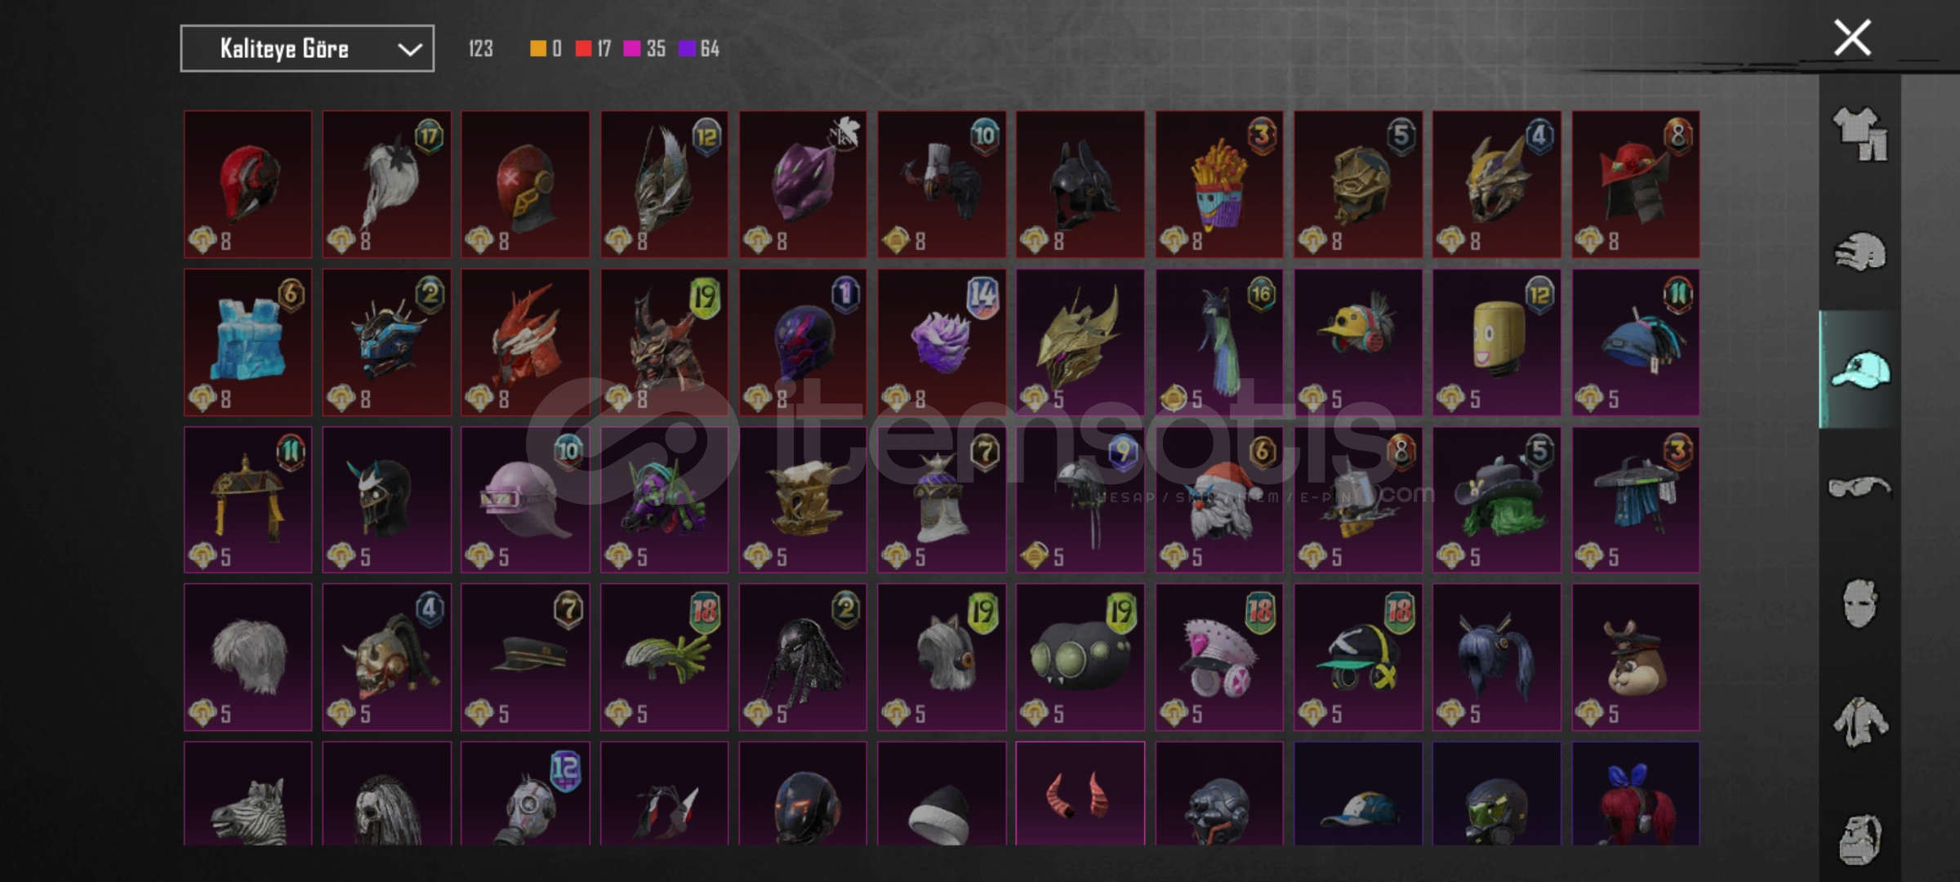Select the cyan cap headwear category

tap(1860, 370)
